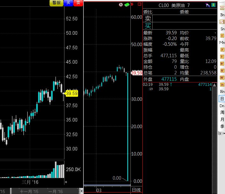Click the 02:19 tick row with 477114
This screenshot has height=194, width=225.
coord(177,85)
